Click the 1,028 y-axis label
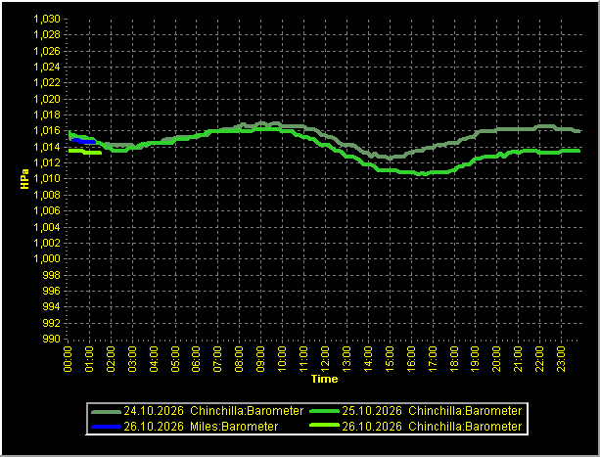600x457 pixels. point(47,35)
